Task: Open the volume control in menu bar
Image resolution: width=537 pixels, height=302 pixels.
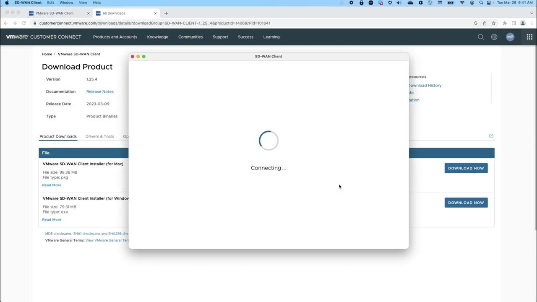Action: 399,3
